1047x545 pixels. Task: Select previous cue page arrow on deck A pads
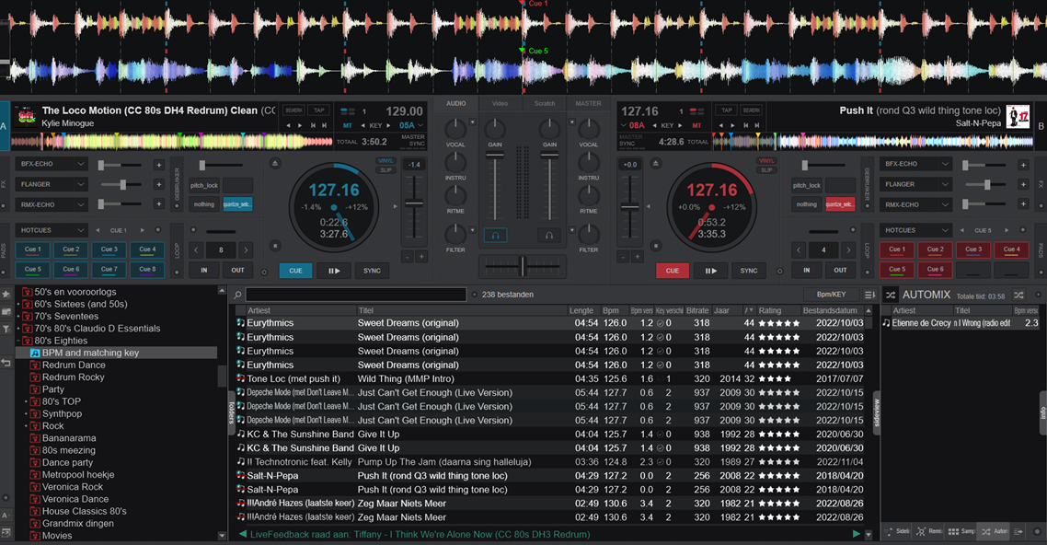tap(98, 230)
